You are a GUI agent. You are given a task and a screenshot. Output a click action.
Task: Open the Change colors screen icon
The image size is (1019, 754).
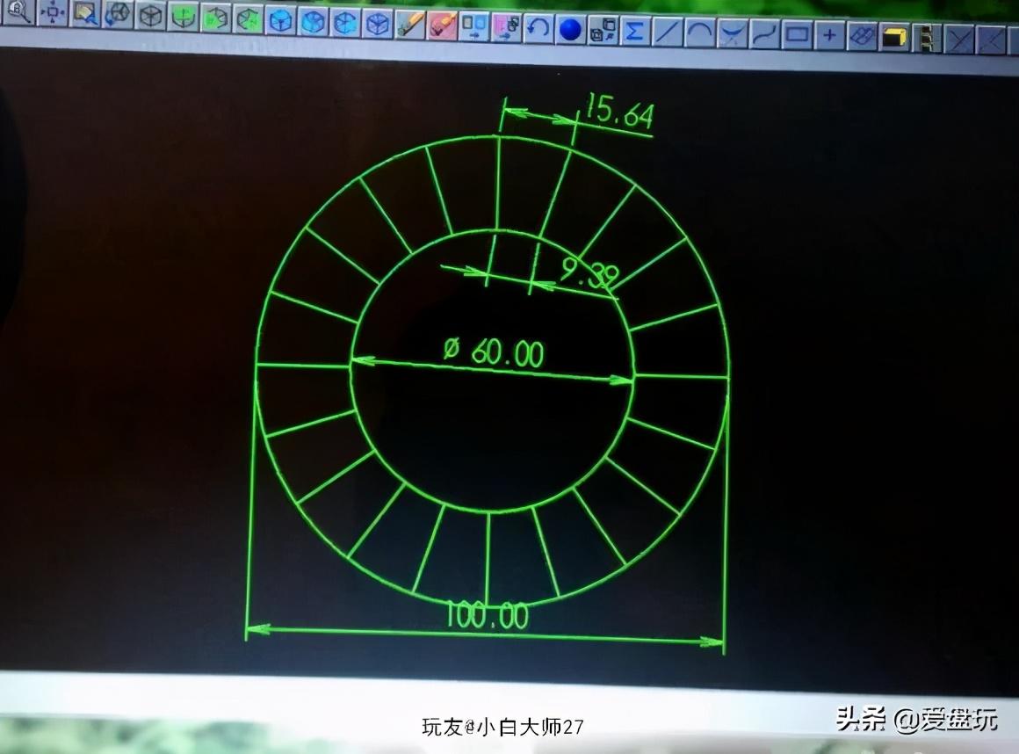click(473, 26)
